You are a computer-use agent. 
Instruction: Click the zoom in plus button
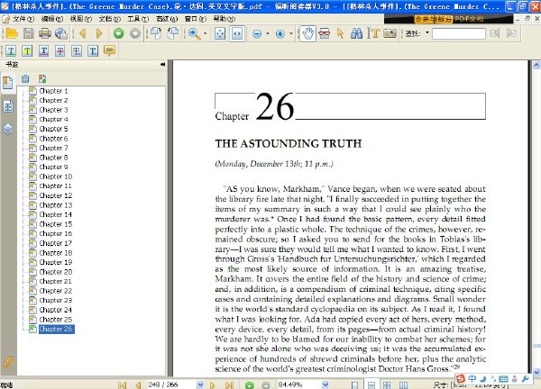point(280,33)
